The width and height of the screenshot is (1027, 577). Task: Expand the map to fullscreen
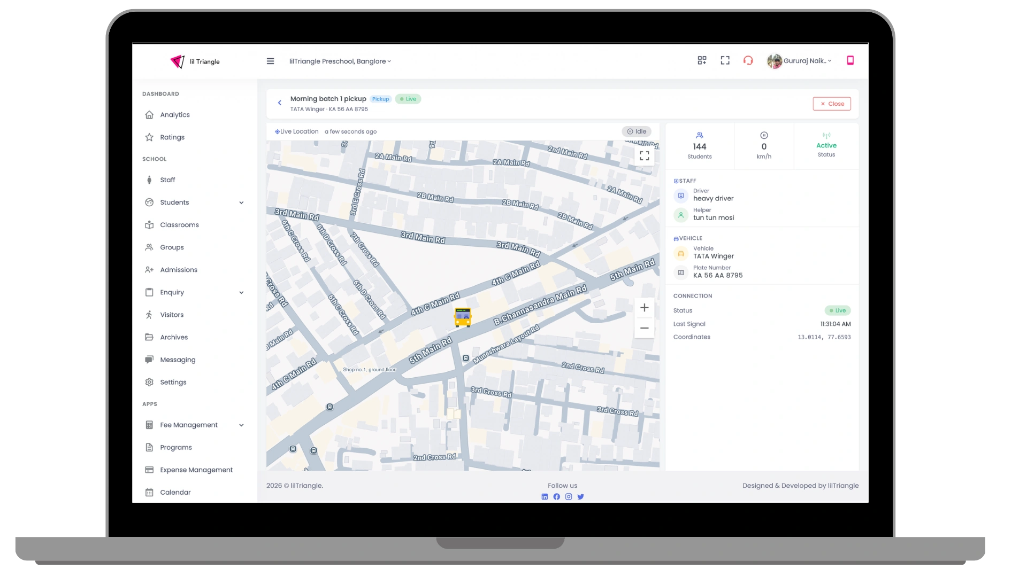pyautogui.click(x=644, y=155)
